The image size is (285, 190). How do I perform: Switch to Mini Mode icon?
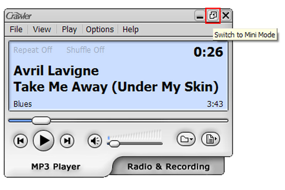click(x=213, y=16)
